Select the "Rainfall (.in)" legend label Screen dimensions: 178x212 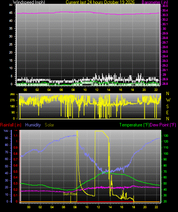pos(11,125)
